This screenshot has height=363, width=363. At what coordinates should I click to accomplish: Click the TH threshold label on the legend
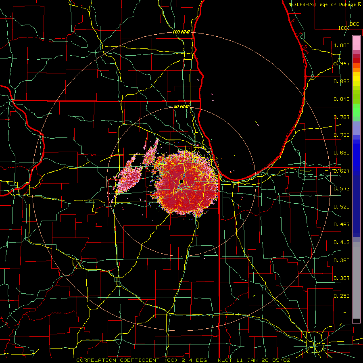pos(346,314)
